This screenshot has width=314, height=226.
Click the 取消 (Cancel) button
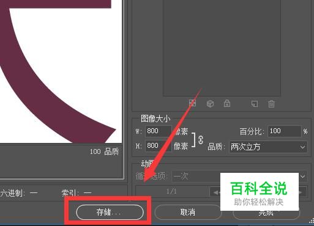(x=188, y=212)
